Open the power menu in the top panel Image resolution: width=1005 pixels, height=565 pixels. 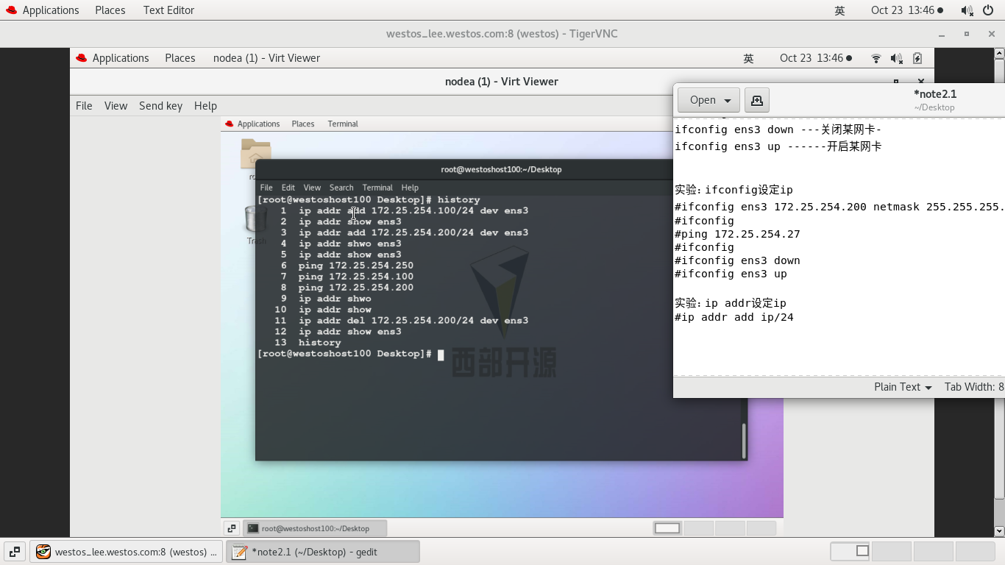point(987,10)
